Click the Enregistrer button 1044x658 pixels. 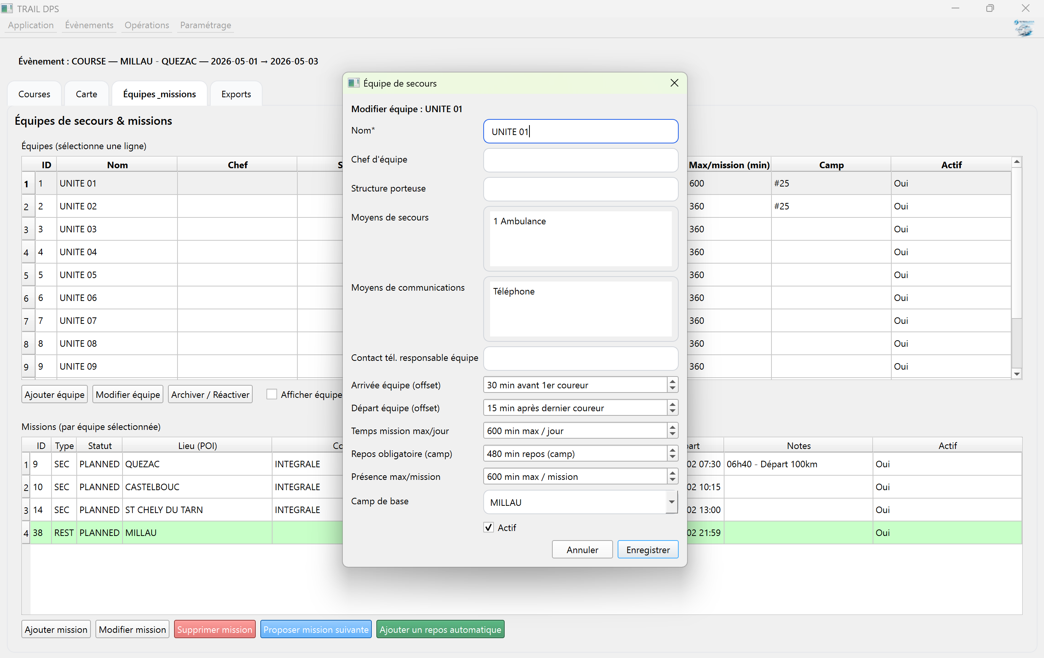(x=647, y=549)
